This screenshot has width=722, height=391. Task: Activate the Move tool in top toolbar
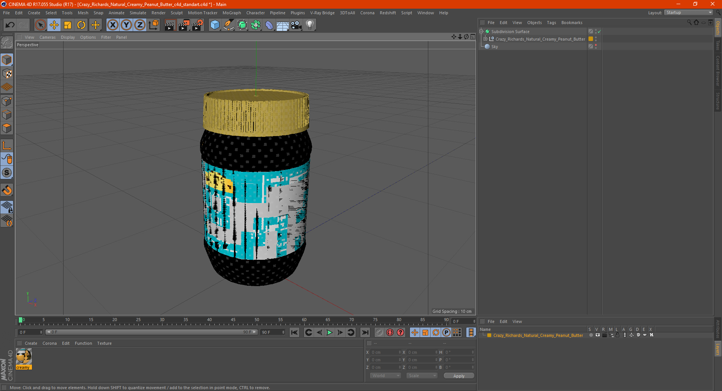[54, 25]
